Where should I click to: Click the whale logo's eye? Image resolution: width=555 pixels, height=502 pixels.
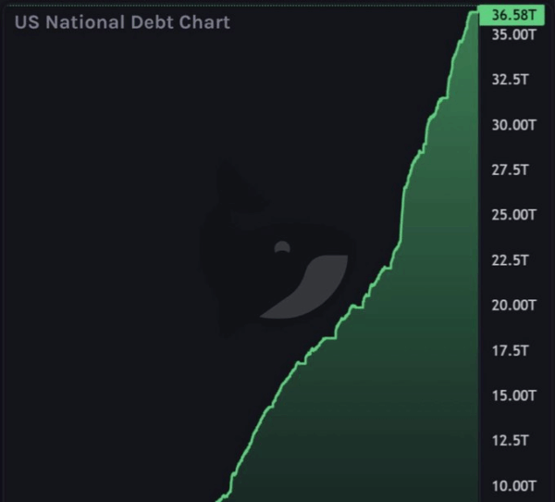coord(282,247)
